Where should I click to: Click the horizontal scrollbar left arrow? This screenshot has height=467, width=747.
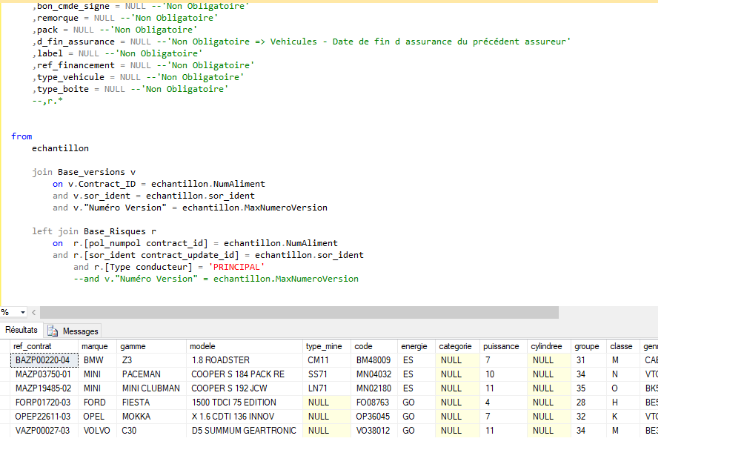pyautogui.click(x=33, y=313)
